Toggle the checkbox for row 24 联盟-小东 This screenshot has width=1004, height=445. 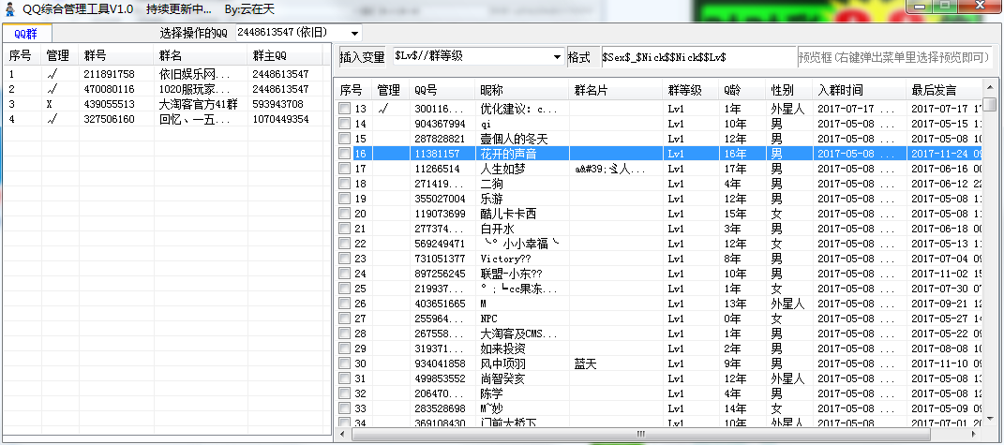click(x=346, y=274)
